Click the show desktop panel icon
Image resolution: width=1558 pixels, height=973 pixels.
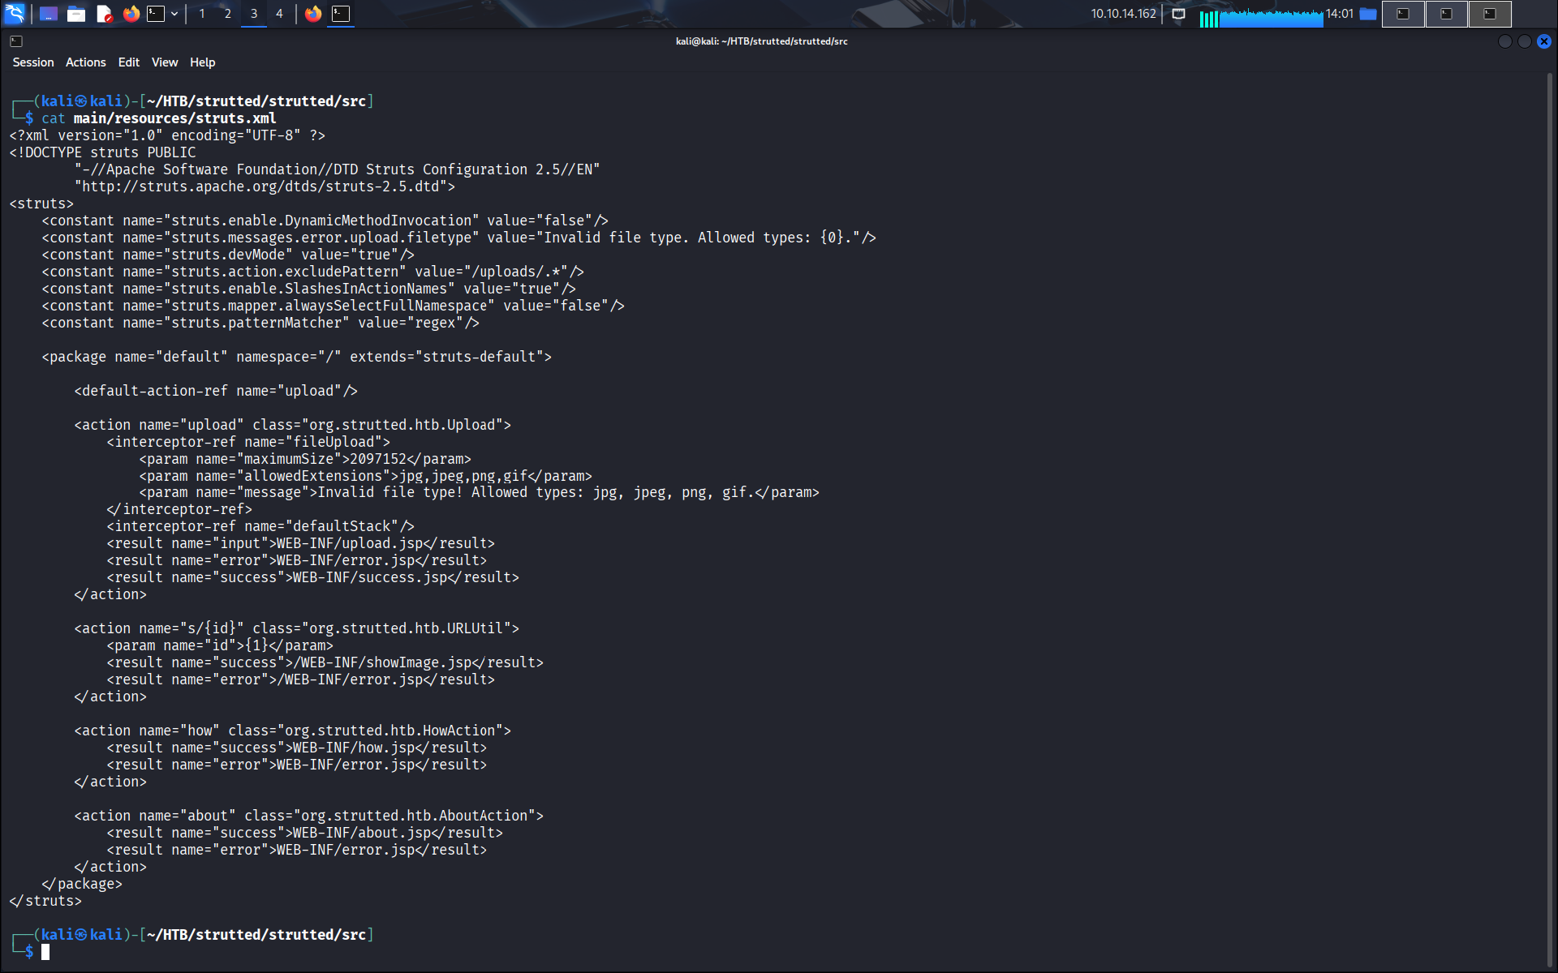pos(49,14)
